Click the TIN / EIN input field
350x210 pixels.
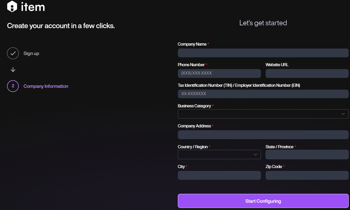tap(263, 94)
